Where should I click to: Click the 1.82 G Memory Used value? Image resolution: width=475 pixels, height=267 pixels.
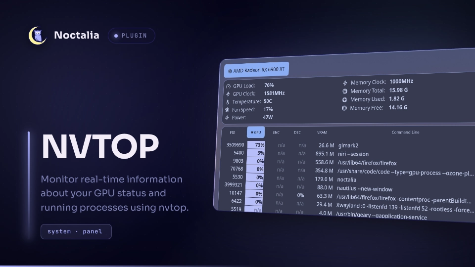click(x=396, y=99)
